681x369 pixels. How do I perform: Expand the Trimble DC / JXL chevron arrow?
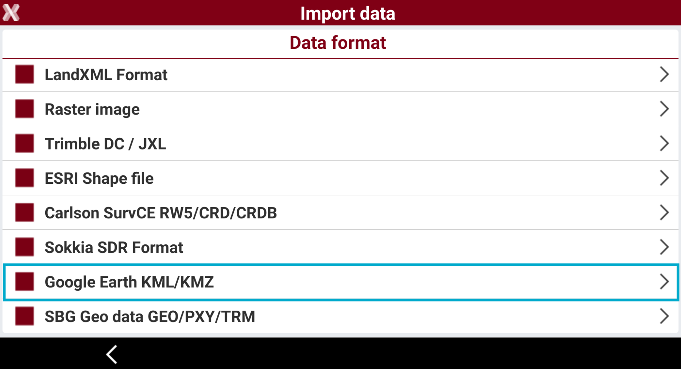[664, 143]
